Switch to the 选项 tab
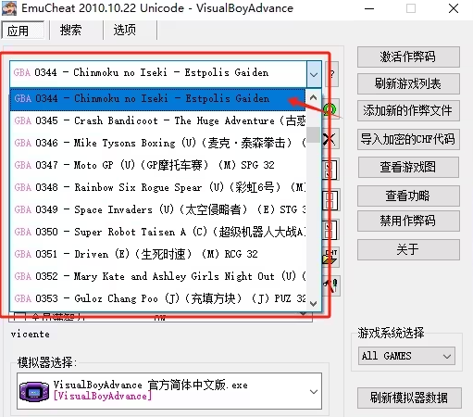Screen dimensions: 473x417 pyautogui.click(x=124, y=31)
